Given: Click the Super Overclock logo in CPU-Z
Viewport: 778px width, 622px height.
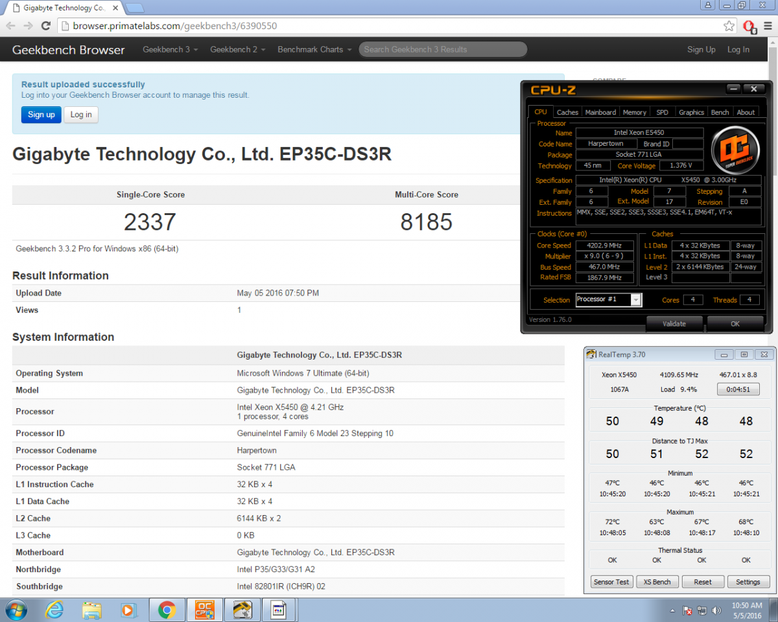Looking at the screenshot, I should tap(736, 152).
